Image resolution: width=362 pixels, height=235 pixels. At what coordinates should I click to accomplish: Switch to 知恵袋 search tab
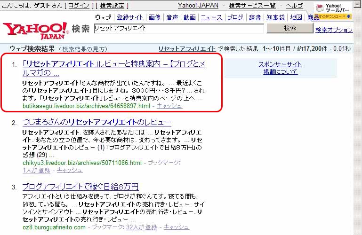[x=276, y=17]
